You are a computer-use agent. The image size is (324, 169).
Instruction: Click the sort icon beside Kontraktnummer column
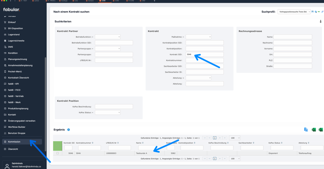93,143
